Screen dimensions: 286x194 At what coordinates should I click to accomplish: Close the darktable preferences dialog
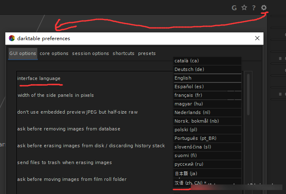point(257,39)
